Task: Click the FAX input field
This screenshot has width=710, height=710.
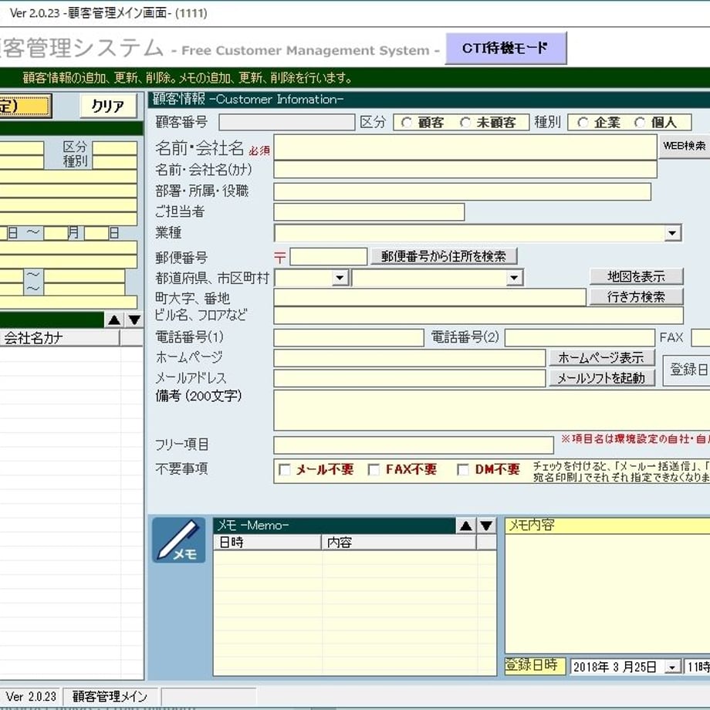Action: (701, 338)
